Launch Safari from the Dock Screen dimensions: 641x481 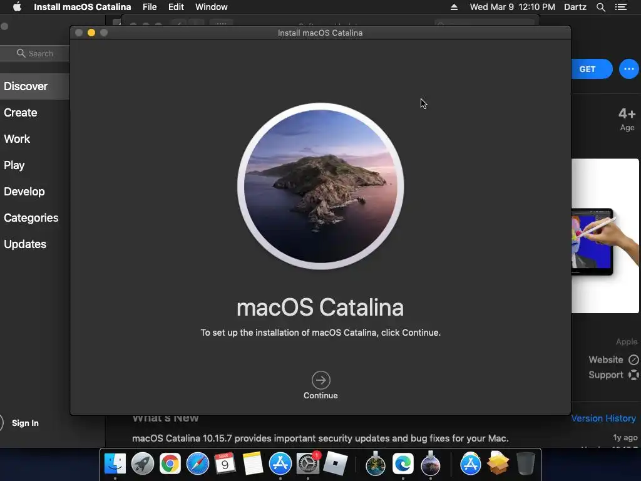(197, 464)
